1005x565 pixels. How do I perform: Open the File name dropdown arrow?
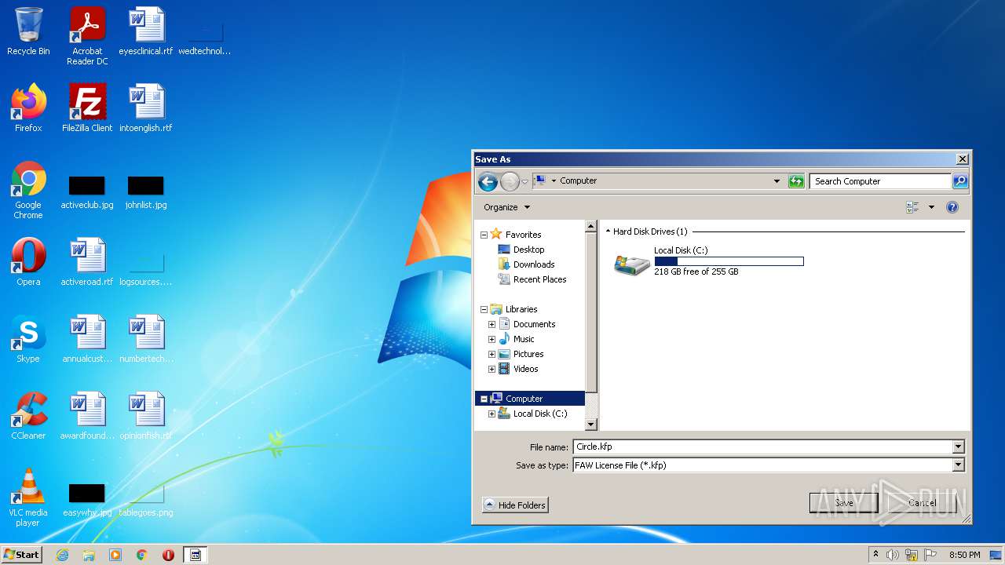click(x=958, y=447)
